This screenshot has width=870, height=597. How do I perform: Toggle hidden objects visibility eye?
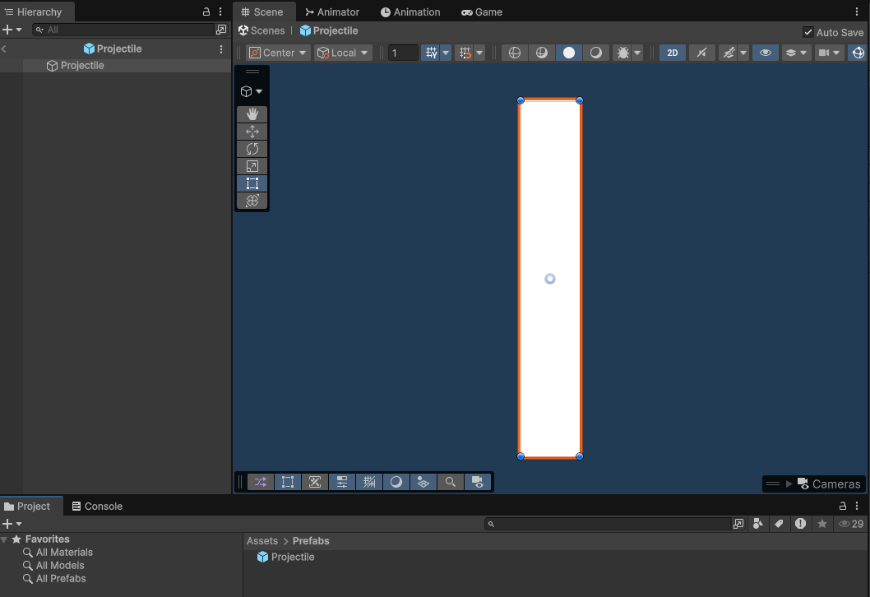[x=765, y=53]
